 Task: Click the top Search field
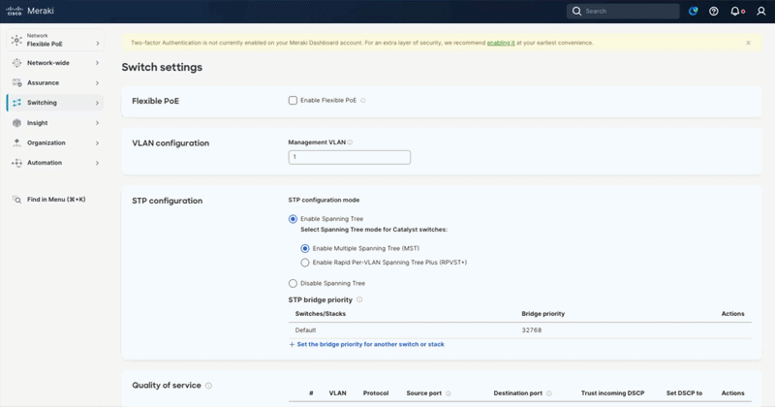(623, 11)
